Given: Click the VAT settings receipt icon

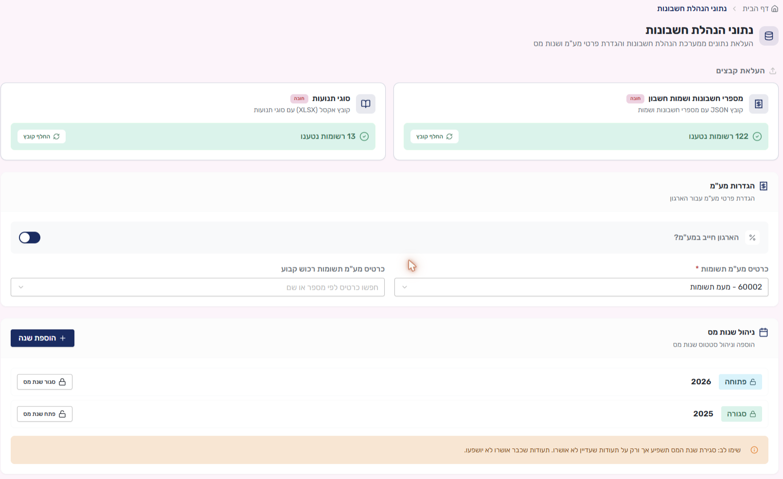Looking at the screenshot, I should click(764, 186).
